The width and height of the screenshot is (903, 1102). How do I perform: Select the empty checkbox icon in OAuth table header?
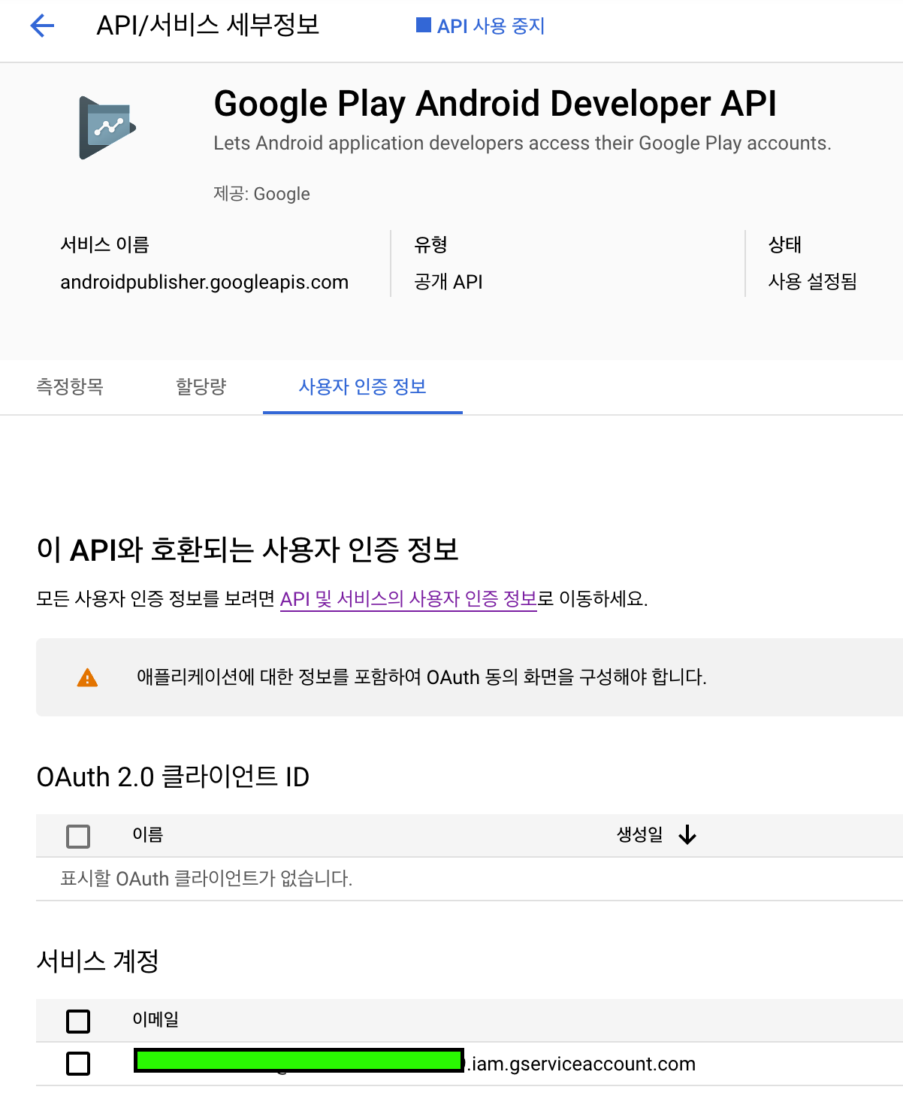(x=77, y=836)
